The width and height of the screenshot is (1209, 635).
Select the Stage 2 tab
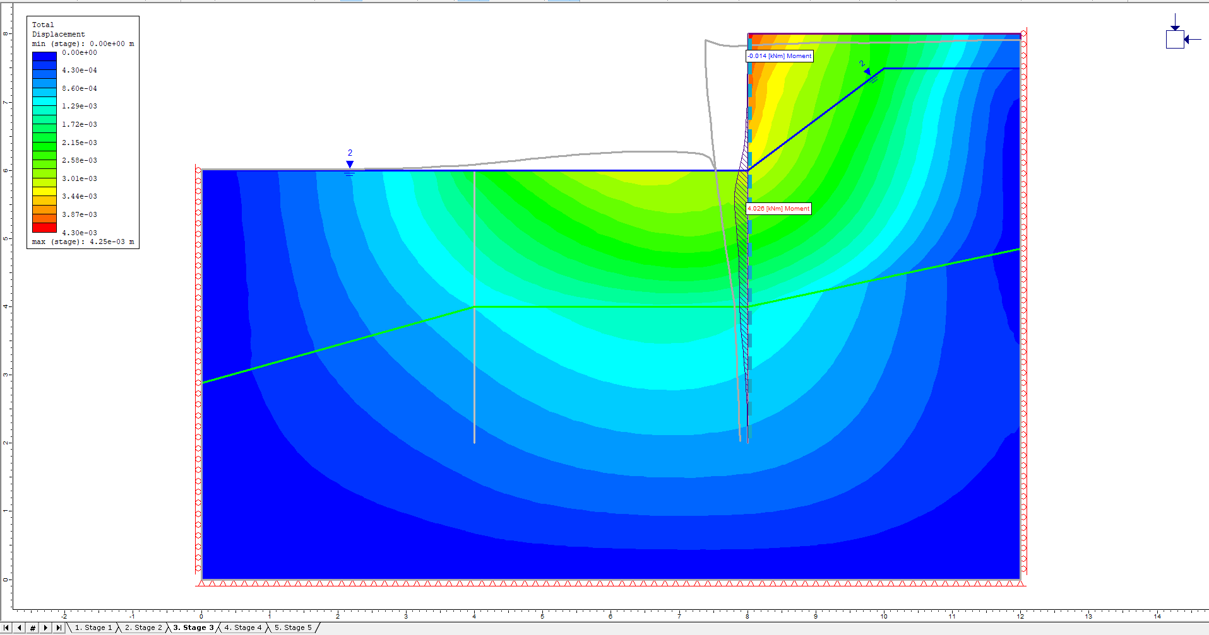144,627
